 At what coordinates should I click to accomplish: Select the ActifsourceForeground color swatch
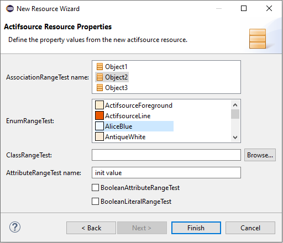(x=99, y=105)
